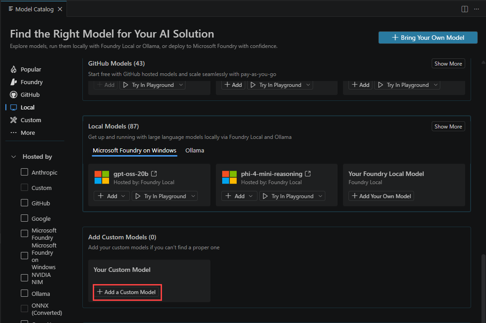The image size is (486, 323).
Task: Try gpt-oss-20b in Playground
Action: (161, 196)
